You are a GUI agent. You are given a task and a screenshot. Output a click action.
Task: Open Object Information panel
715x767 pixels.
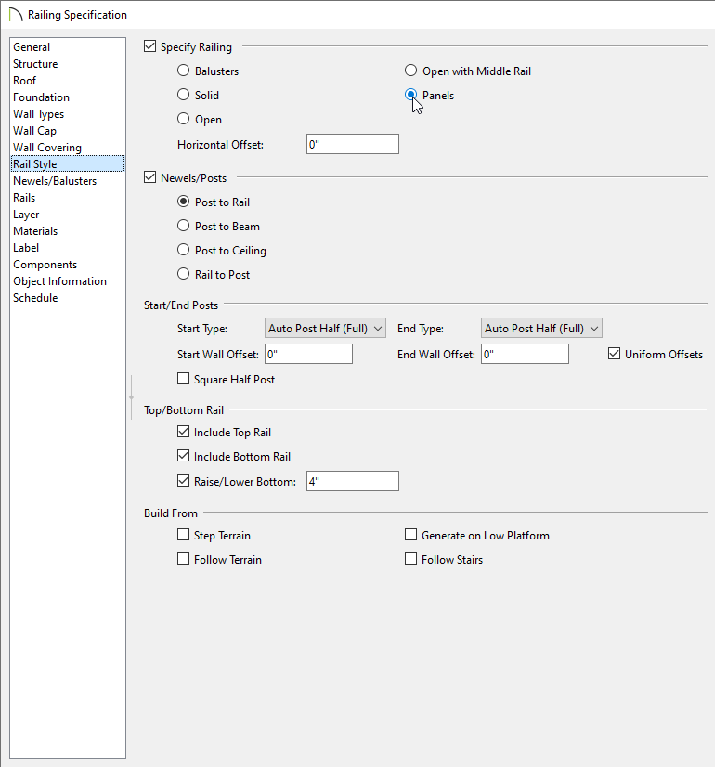click(x=59, y=281)
